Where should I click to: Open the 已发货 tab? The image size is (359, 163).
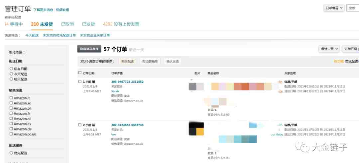[88, 24]
